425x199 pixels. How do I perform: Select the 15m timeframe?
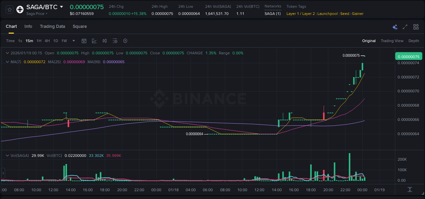coord(29,41)
